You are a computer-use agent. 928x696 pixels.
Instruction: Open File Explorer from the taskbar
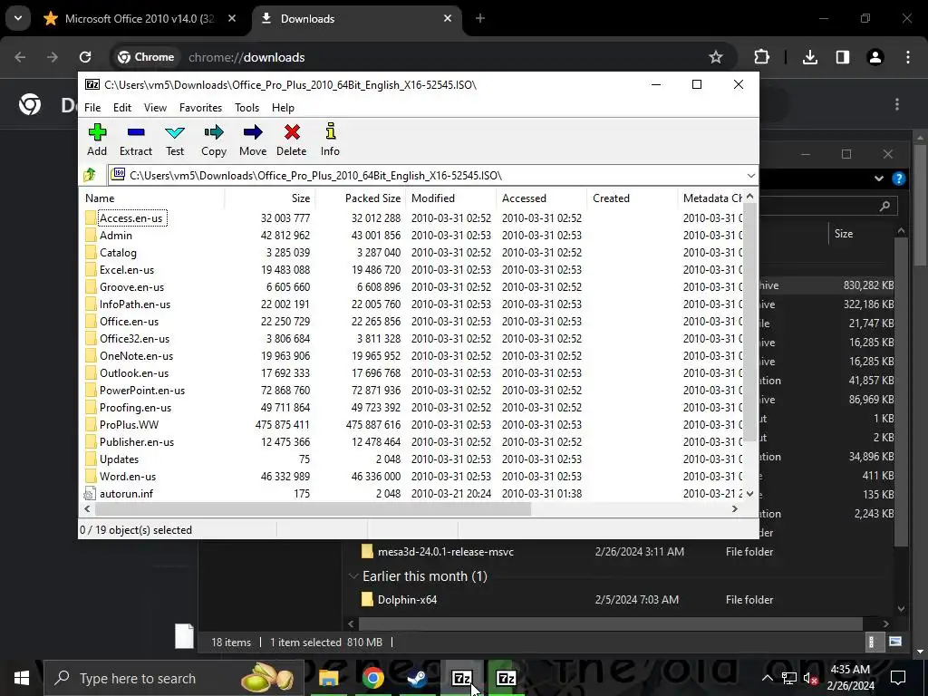coord(328,678)
